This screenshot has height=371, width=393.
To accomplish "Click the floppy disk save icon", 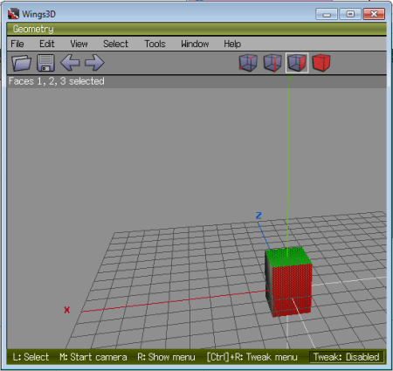I will tap(45, 63).
